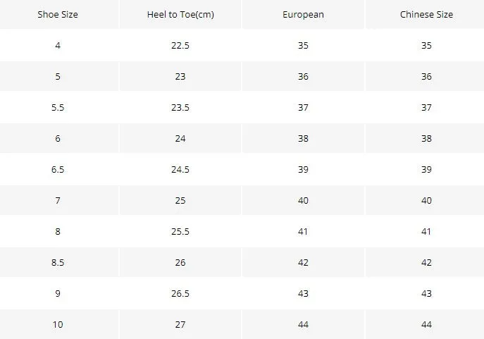The height and width of the screenshot is (339, 484).
Task: Click Chinese size 39 cell
Action: coord(426,169)
